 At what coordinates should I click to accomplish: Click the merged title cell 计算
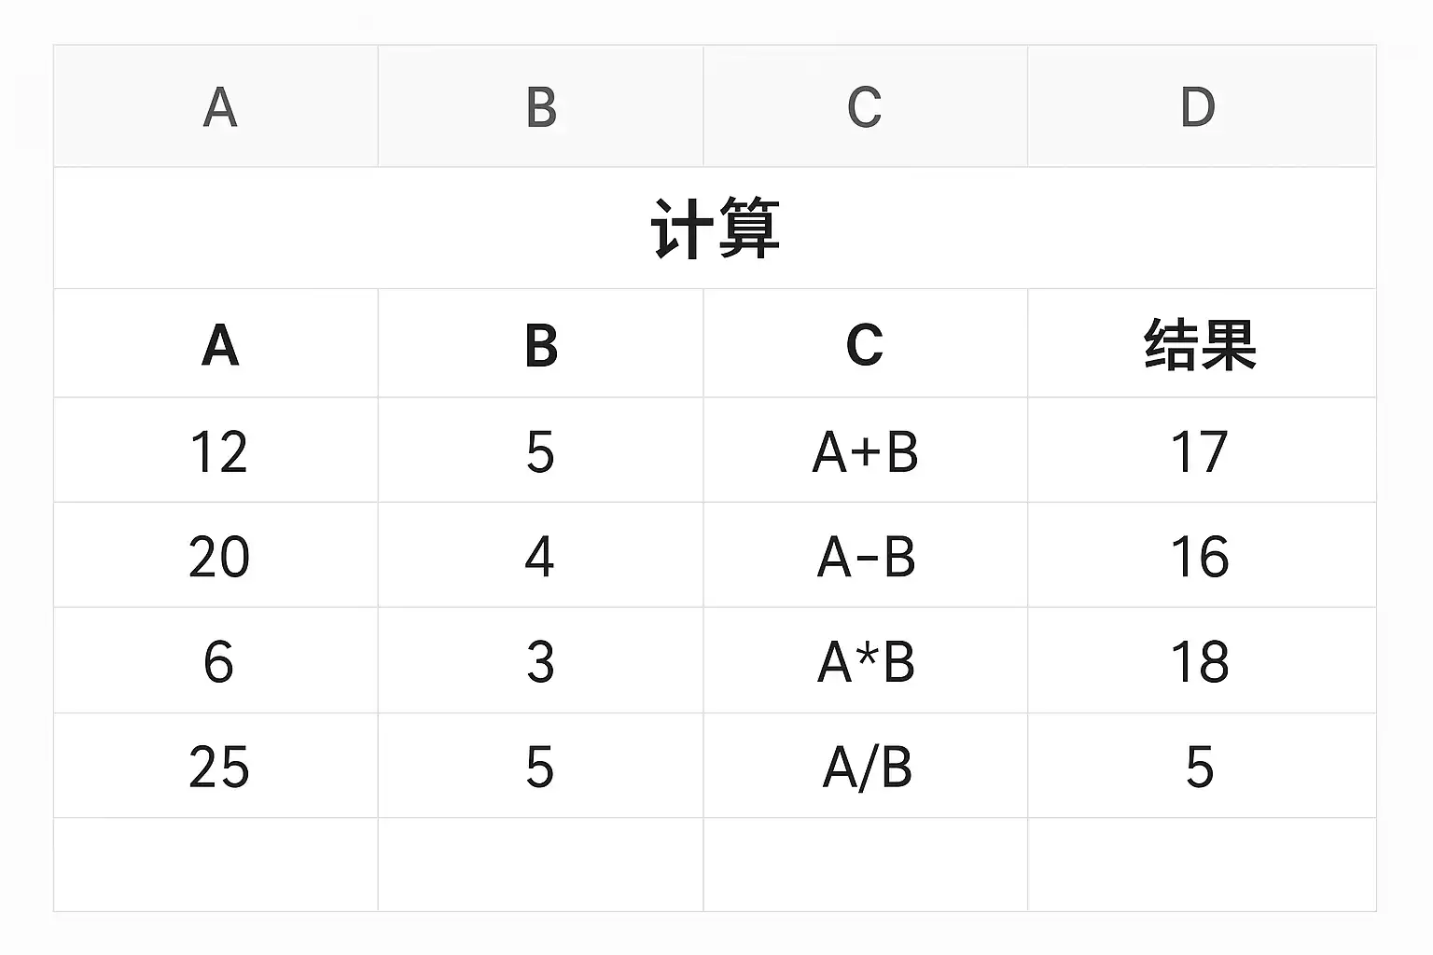(x=716, y=228)
